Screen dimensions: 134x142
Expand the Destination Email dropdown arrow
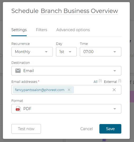pyautogui.click(x=115, y=71)
